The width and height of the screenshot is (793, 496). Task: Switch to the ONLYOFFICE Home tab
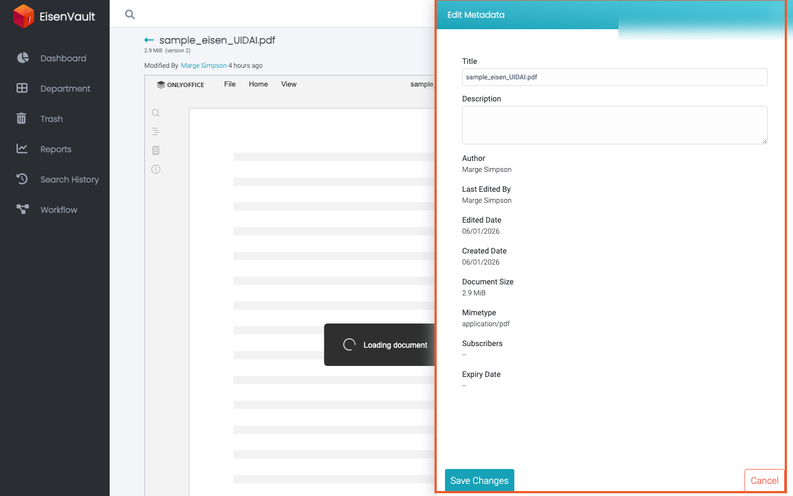[258, 84]
